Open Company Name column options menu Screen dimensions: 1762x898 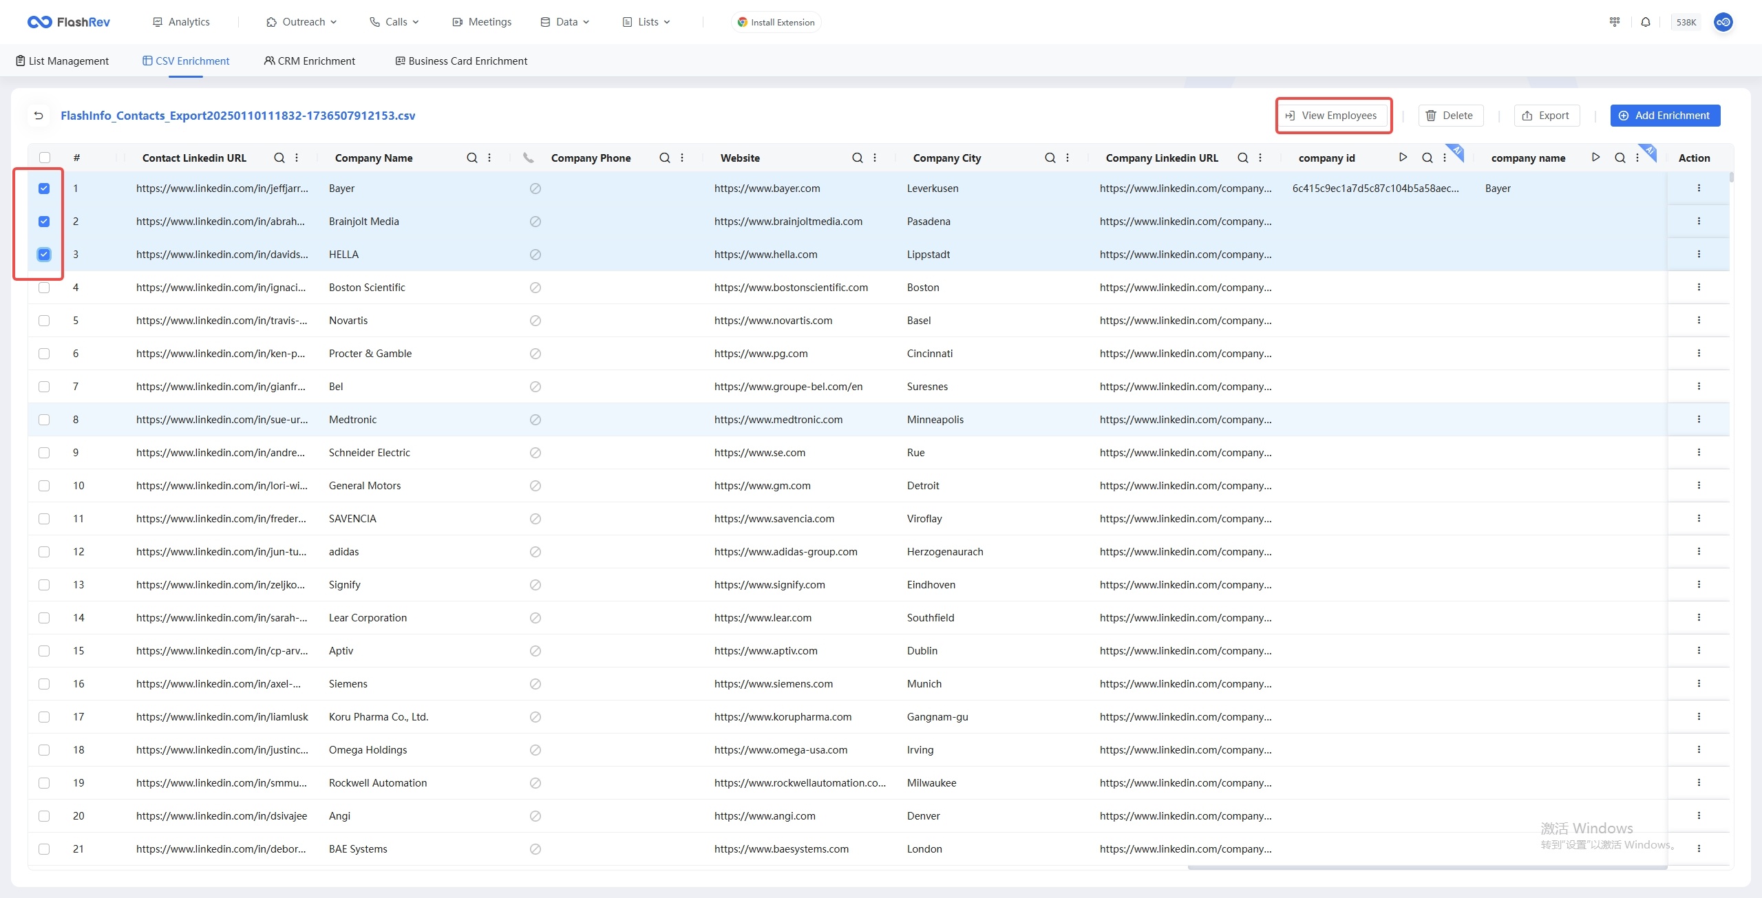click(x=489, y=158)
